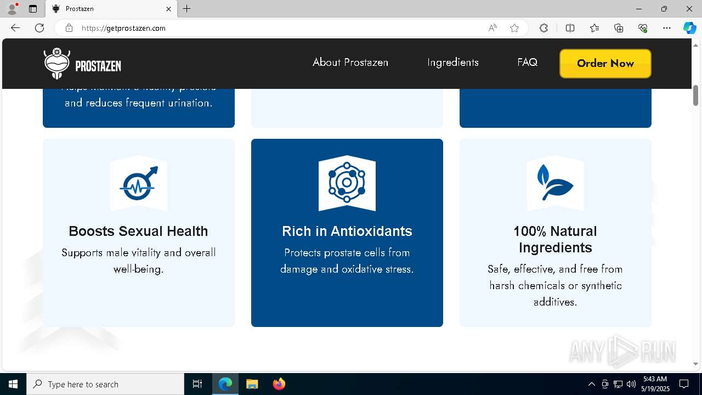
Task: Click the Prostazen logo in the site header
Action: pos(82,64)
